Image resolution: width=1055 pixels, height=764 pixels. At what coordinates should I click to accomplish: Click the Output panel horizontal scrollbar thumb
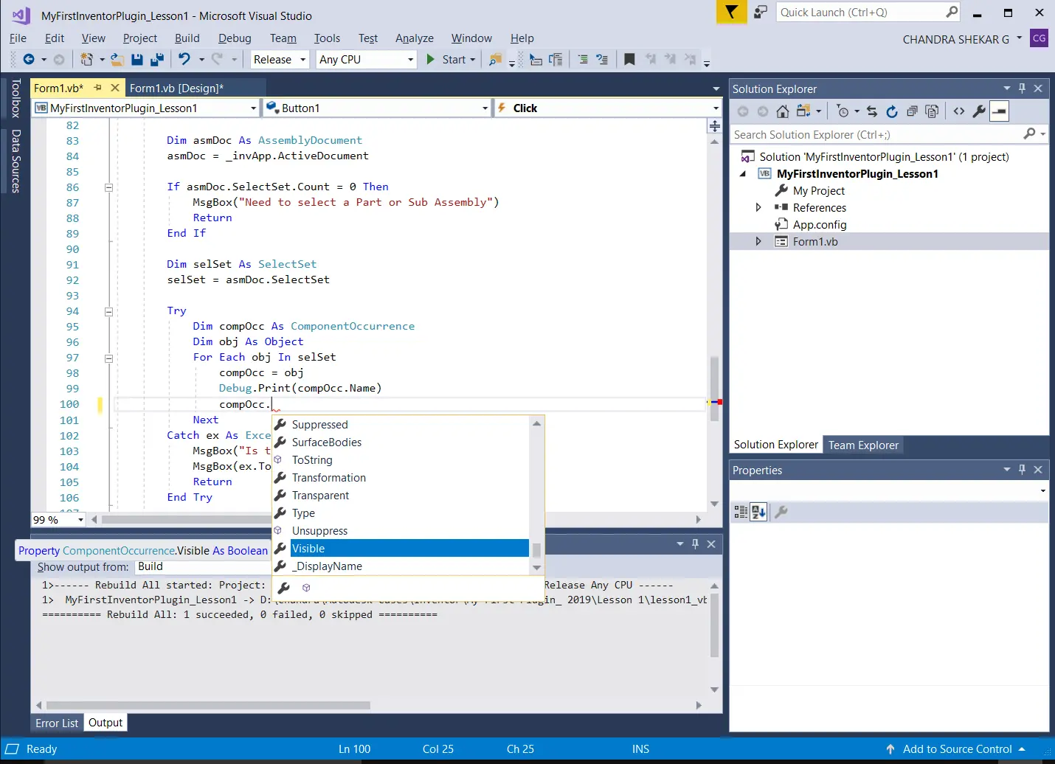207,706
